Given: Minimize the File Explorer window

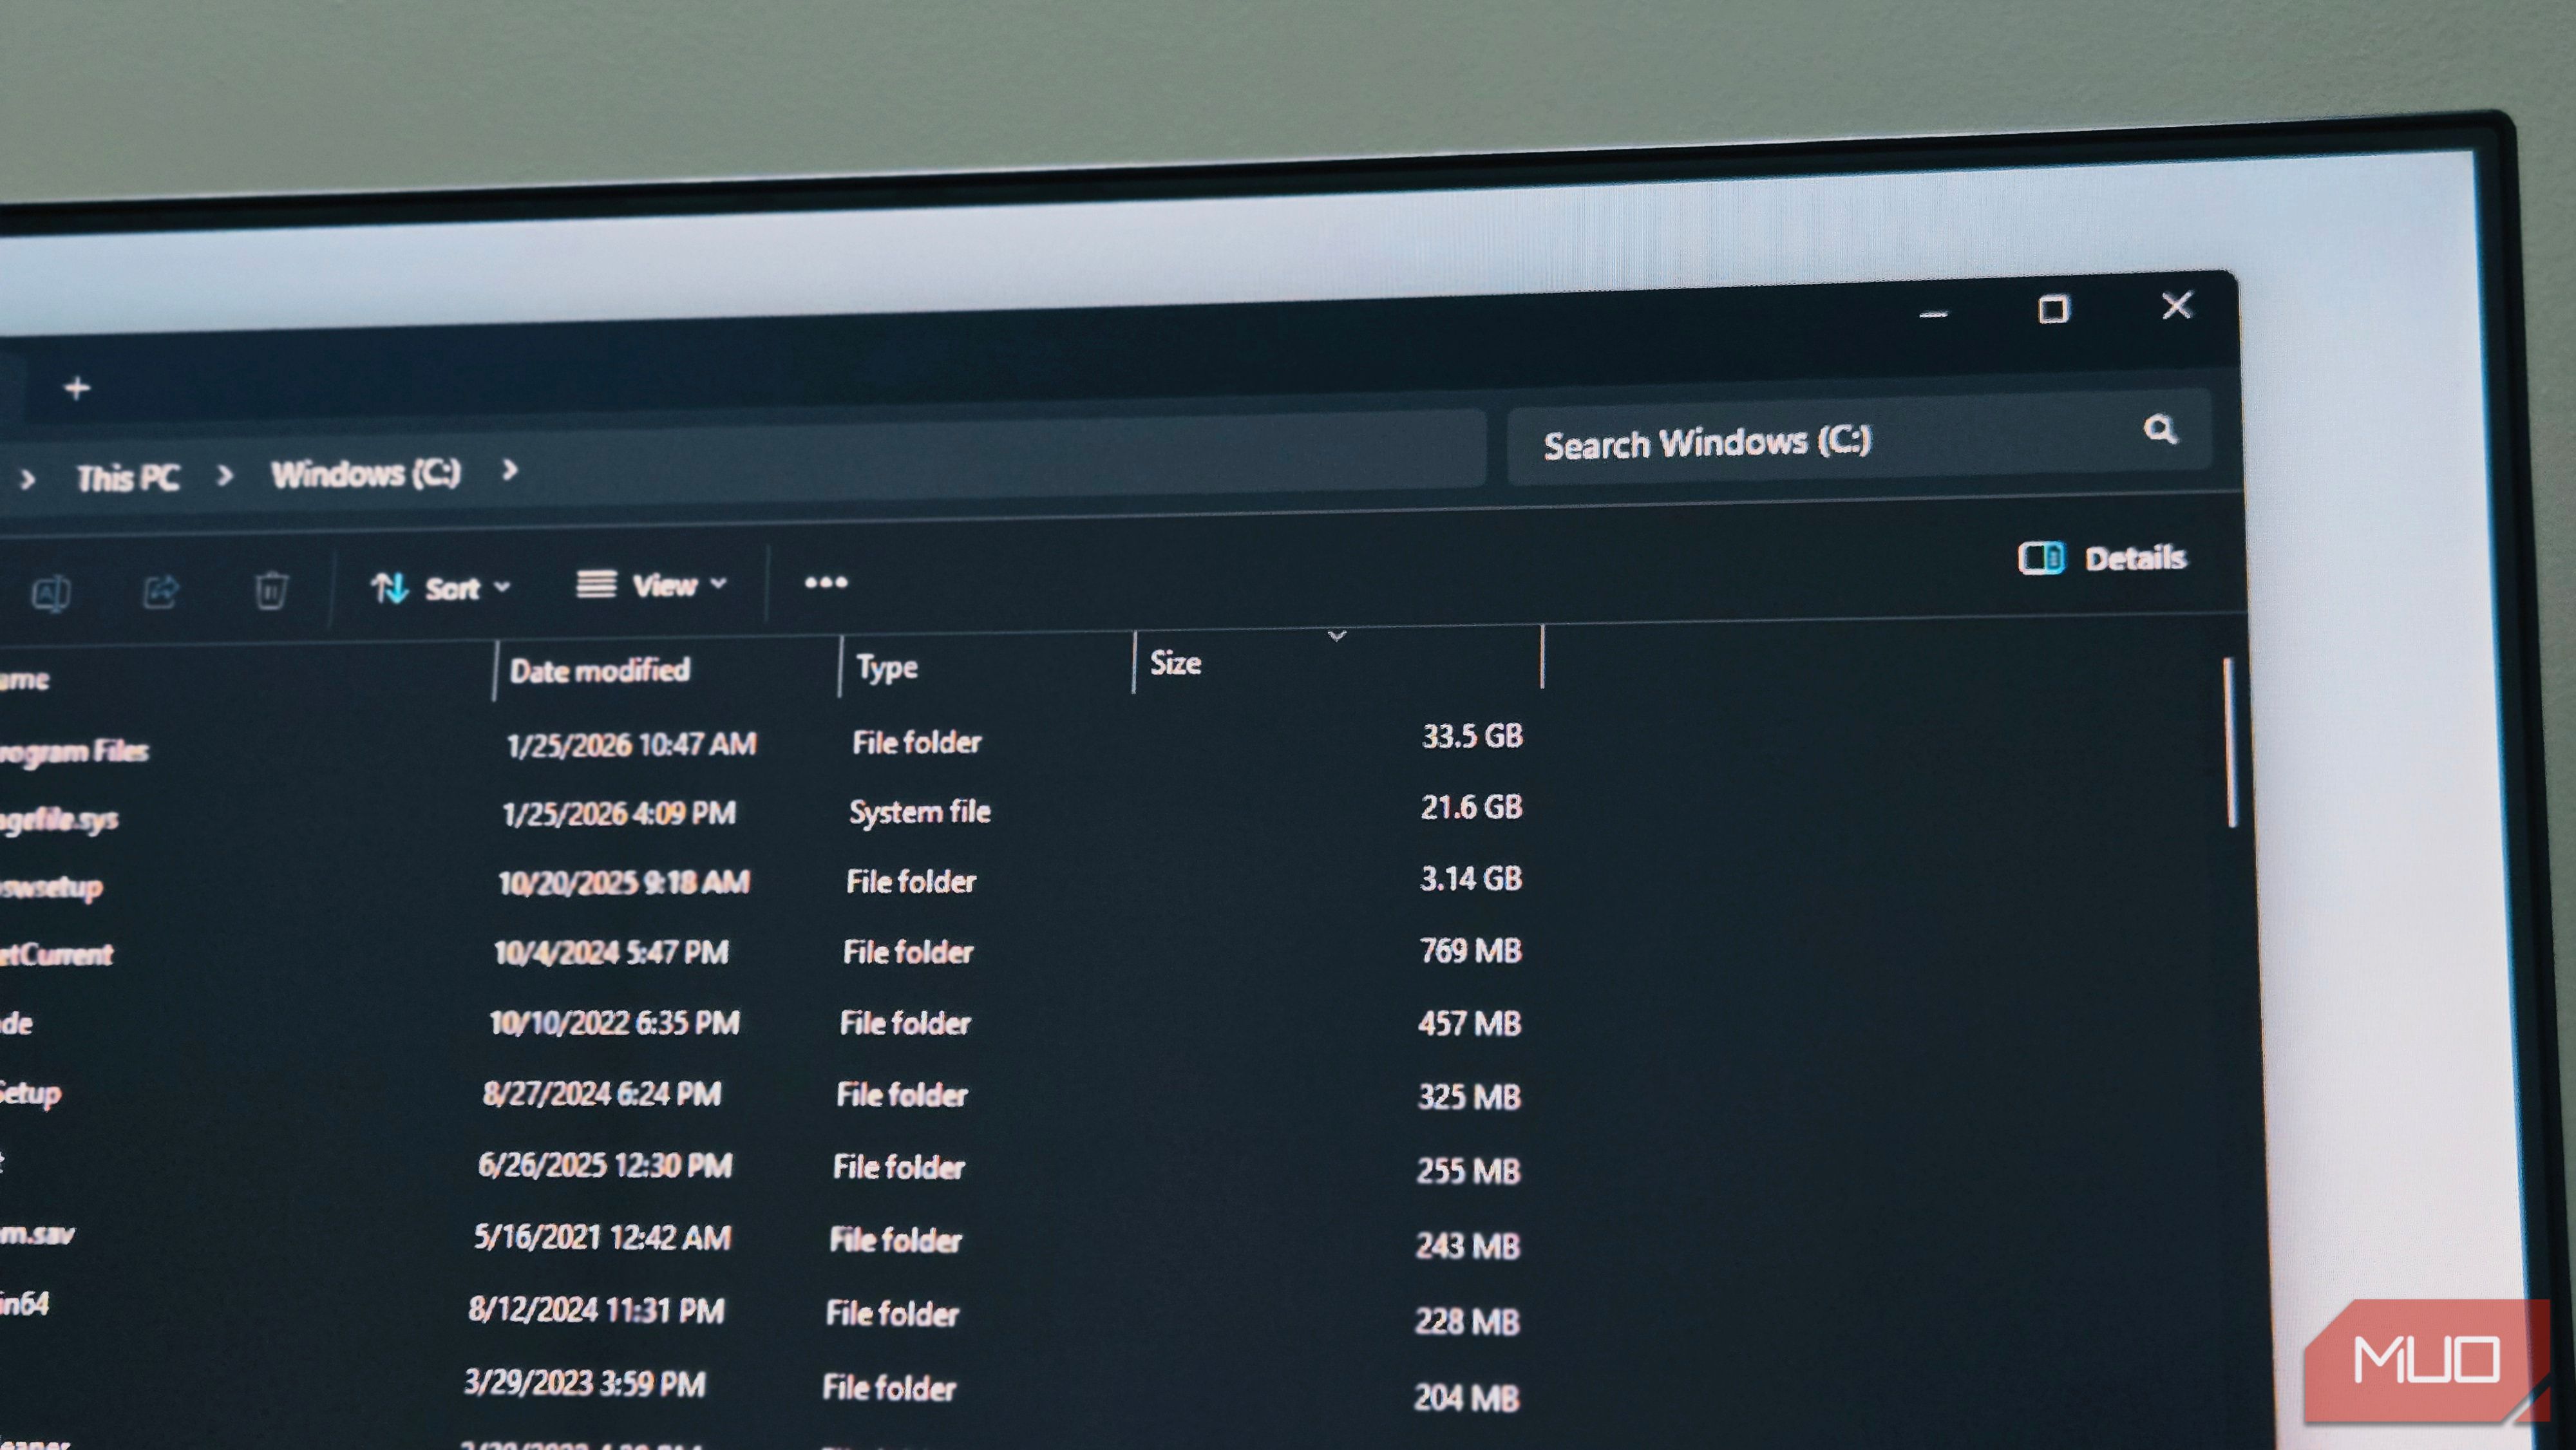Looking at the screenshot, I should [1933, 314].
